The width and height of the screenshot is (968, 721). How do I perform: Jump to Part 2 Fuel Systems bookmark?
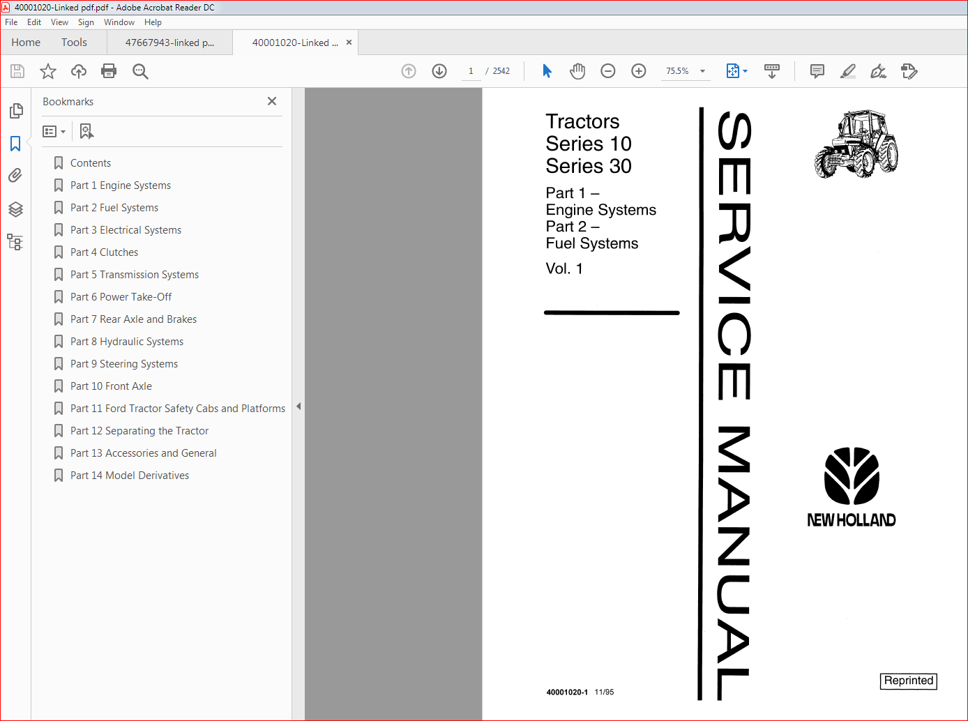click(x=114, y=208)
